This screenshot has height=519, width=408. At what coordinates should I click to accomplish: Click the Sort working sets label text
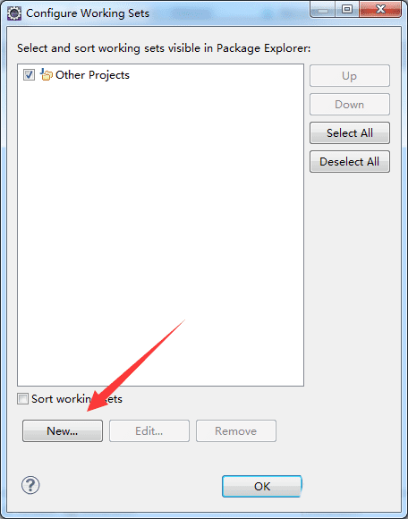pyautogui.click(x=77, y=398)
